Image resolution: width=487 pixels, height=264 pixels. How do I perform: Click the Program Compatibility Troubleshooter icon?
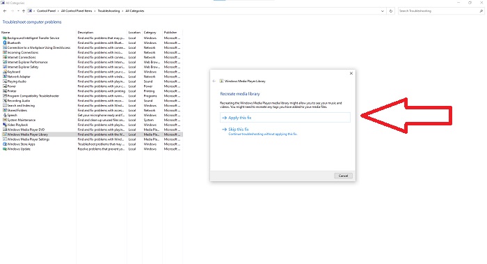(5, 95)
